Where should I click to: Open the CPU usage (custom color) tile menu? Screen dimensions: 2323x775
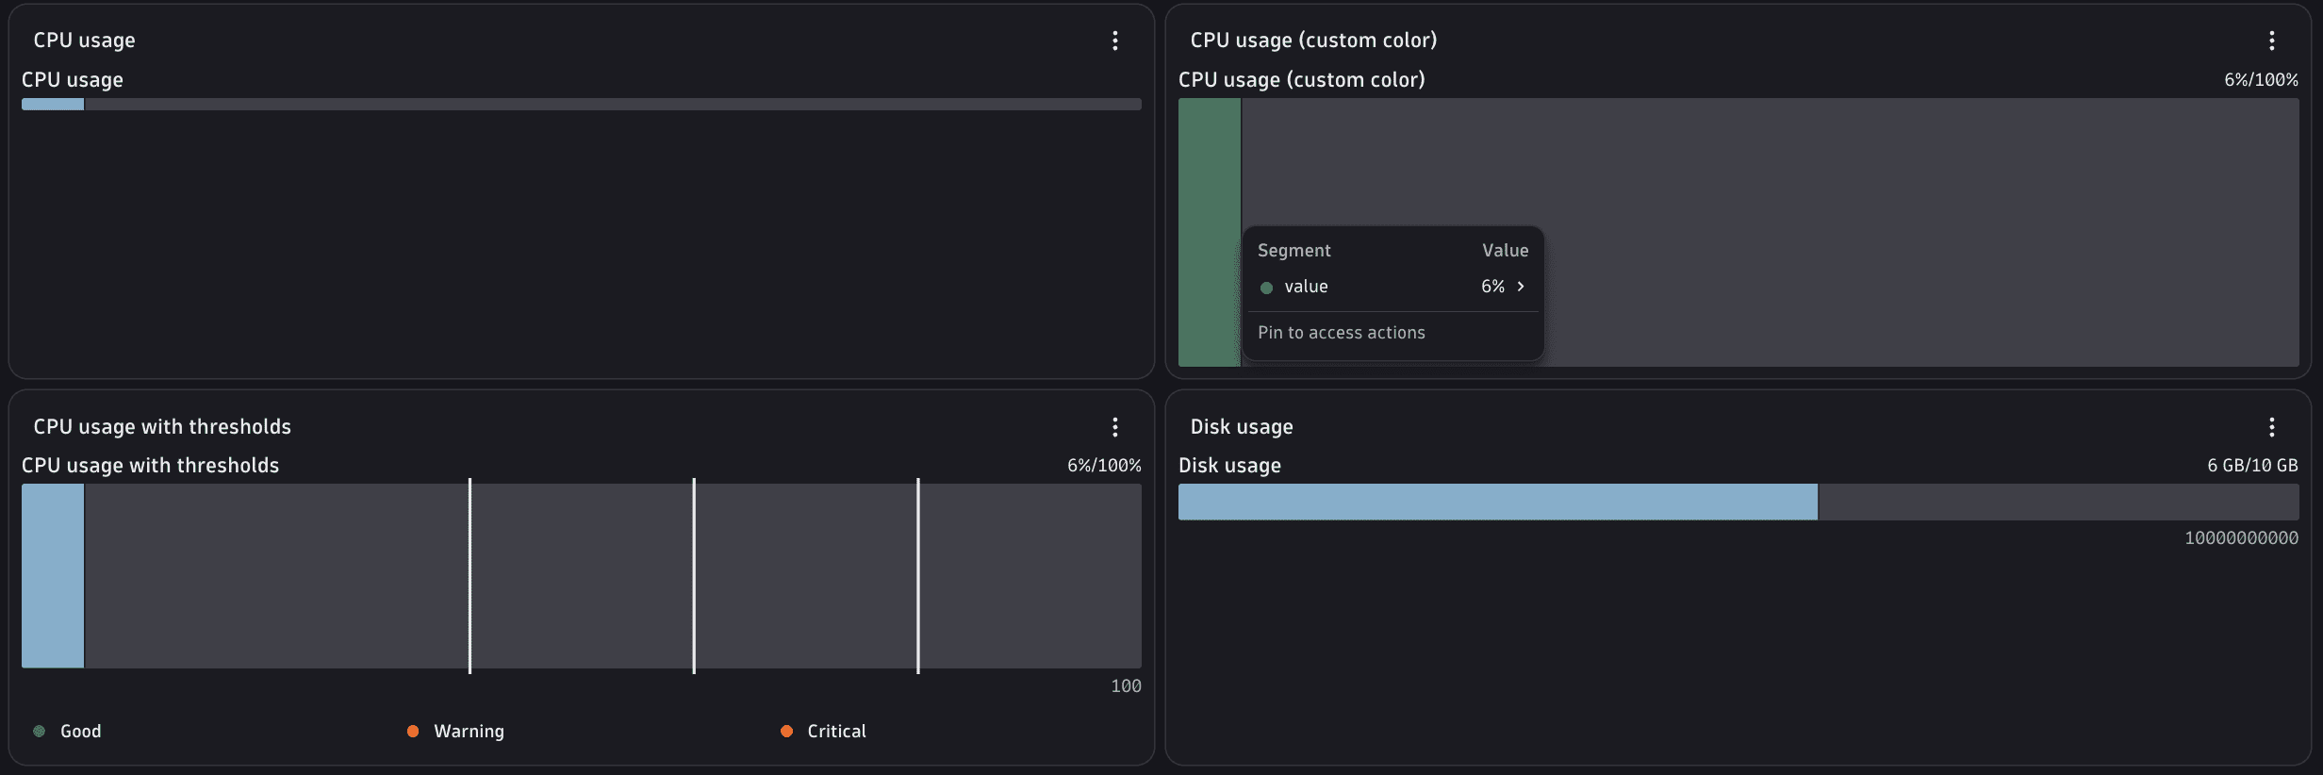pos(2272,41)
